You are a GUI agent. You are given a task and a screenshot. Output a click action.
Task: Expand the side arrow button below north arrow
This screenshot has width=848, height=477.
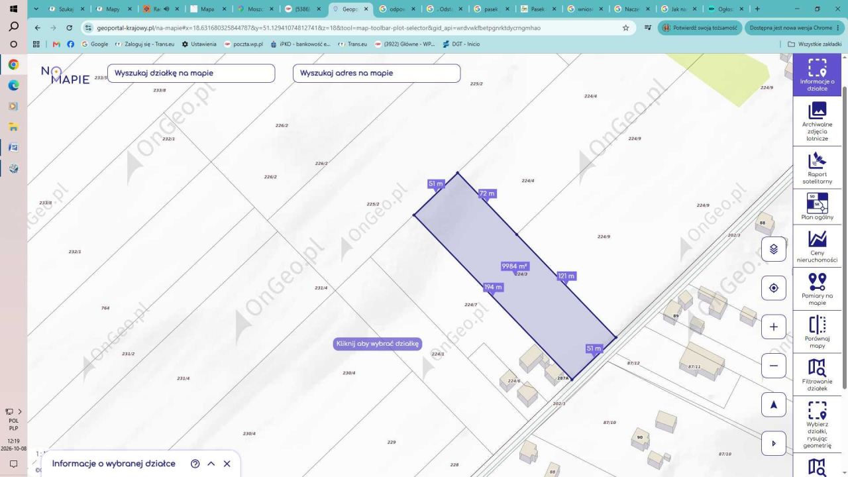point(773,443)
